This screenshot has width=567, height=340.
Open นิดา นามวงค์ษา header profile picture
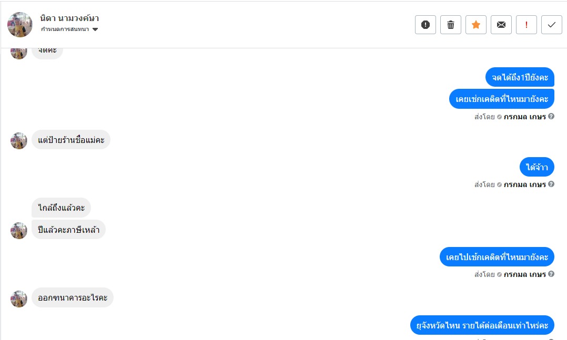click(x=20, y=25)
